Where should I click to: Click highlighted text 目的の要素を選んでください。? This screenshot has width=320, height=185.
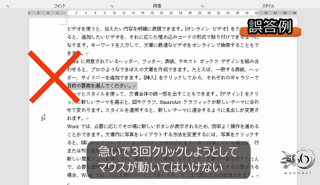point(99,86)
